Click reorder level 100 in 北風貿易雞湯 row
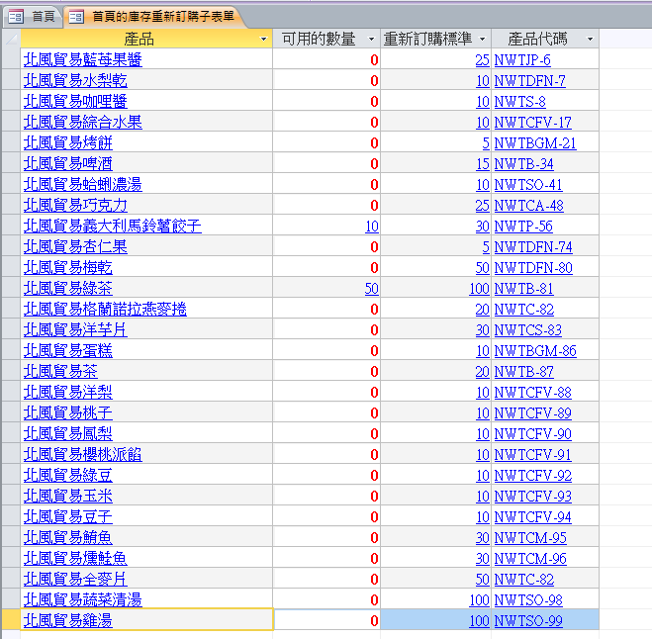Image resolution: width=652 pixels, height=639 pixels. 480,621
